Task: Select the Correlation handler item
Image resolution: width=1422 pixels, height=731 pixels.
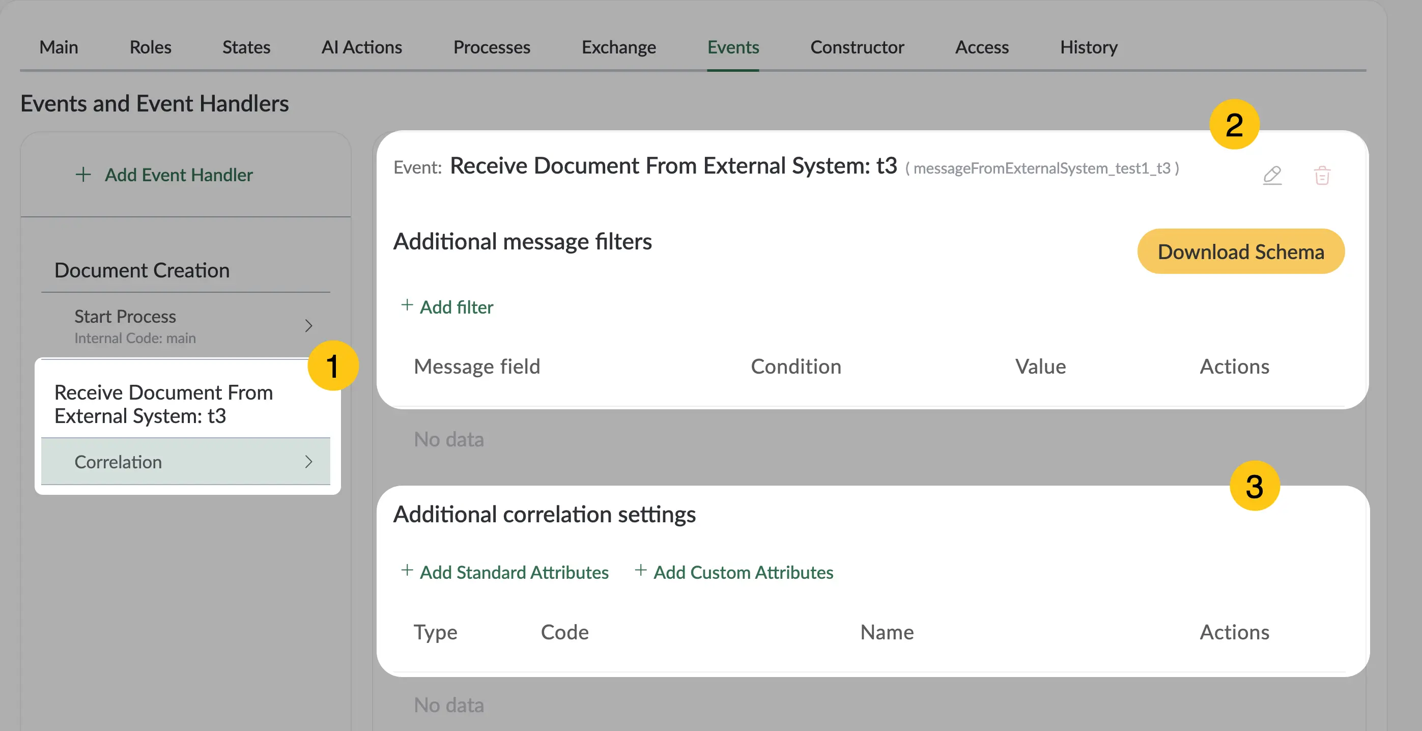Action: [x=186, y=462]
